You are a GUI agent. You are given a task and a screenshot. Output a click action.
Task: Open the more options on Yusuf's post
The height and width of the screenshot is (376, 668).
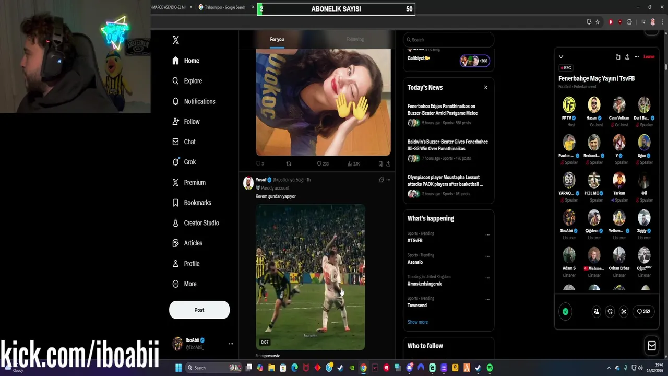[x=388, y=180]
